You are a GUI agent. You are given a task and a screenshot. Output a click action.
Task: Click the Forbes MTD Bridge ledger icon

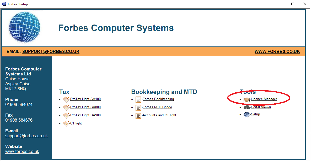pos(138,108)
